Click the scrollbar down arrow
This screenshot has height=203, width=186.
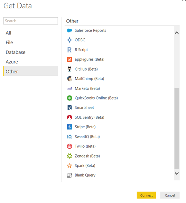pos(177,173)
